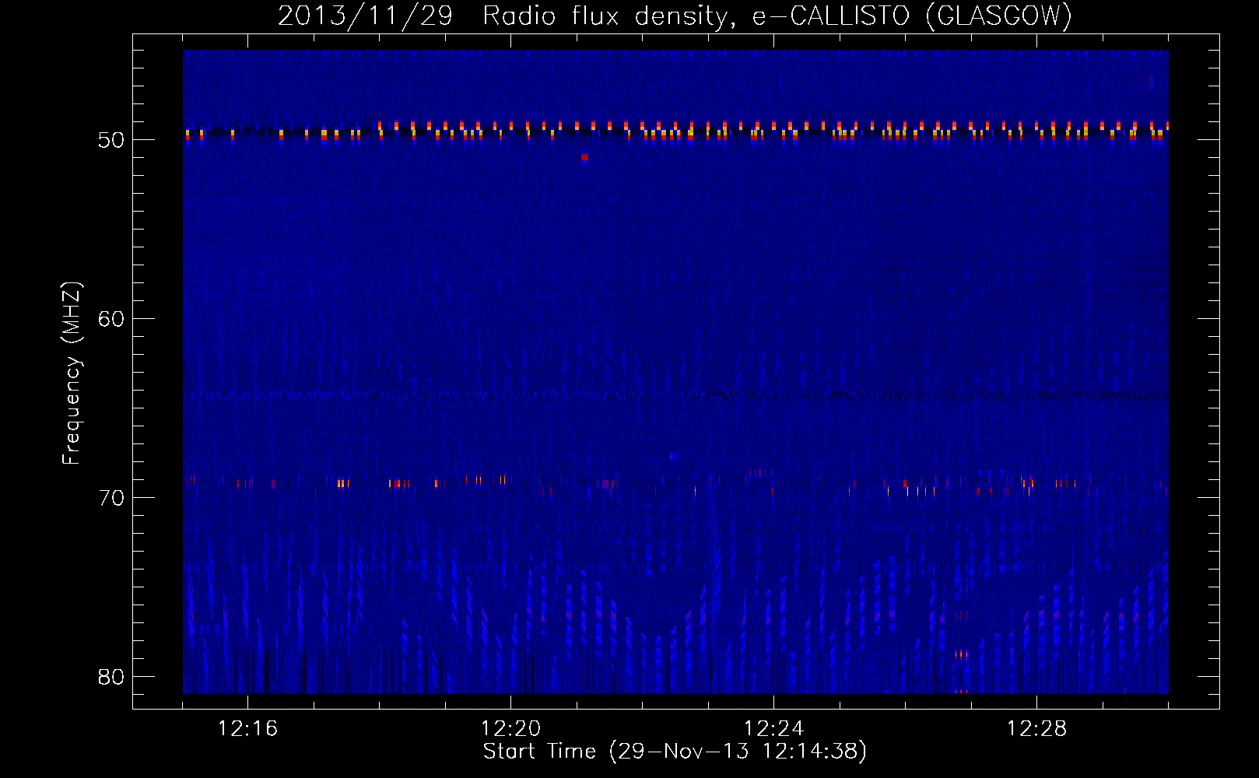Click the 12:16 time tick label
Screen dimensions: 1259x778
tap(247, 729)
